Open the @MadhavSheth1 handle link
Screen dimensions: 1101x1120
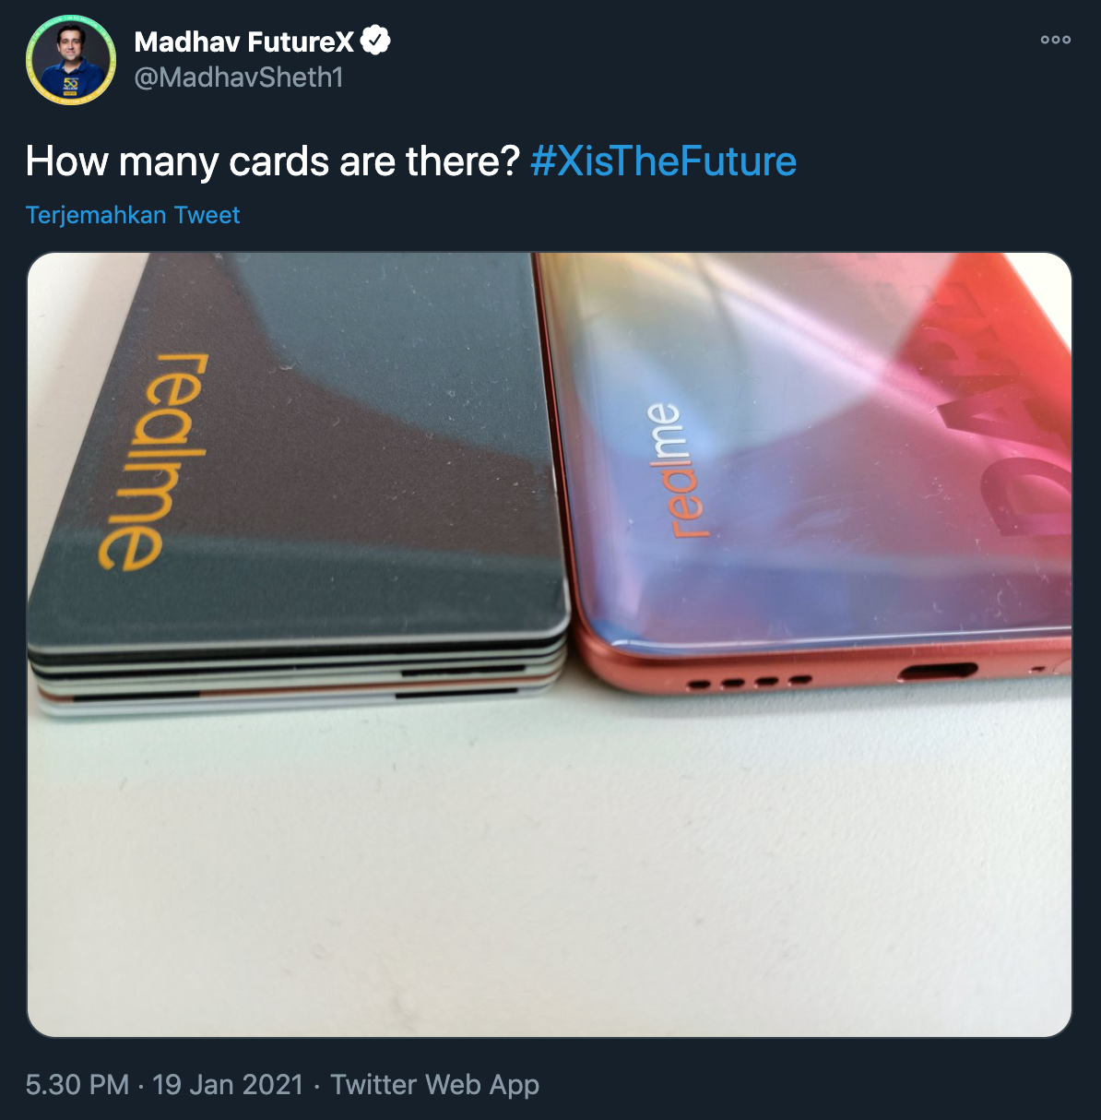(239, 77)
